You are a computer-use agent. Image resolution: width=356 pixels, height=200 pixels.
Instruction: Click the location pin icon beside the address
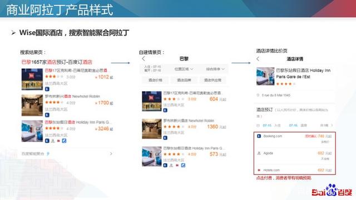tap(258, 95)
